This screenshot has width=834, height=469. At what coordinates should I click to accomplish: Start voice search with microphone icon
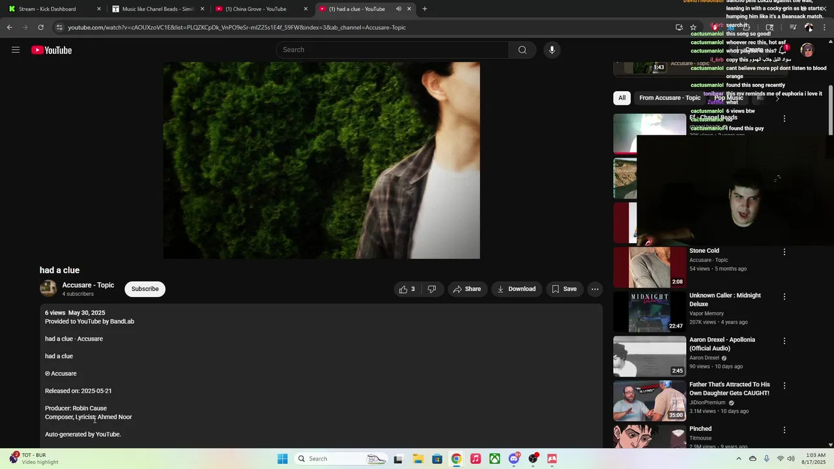pyautogui.click(x=552, y=50)
